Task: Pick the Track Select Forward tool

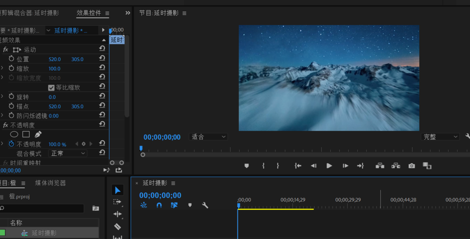Action: tap(118, 202)
